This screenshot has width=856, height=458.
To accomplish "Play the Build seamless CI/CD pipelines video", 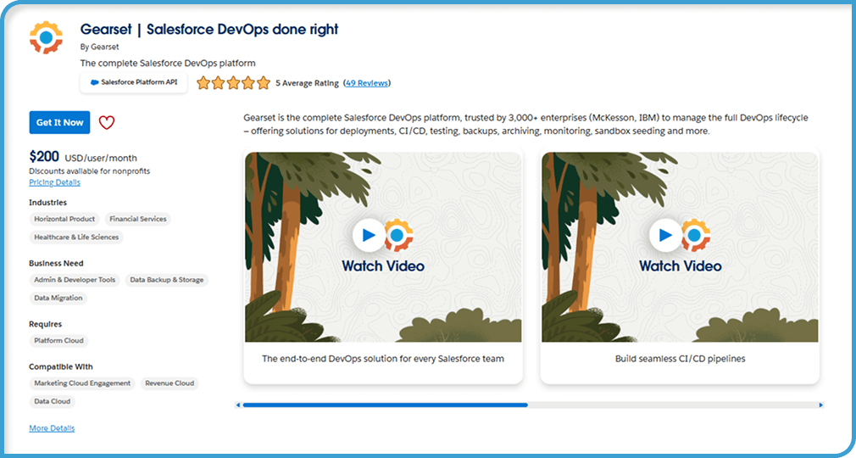I will click(x=666, y=235).
